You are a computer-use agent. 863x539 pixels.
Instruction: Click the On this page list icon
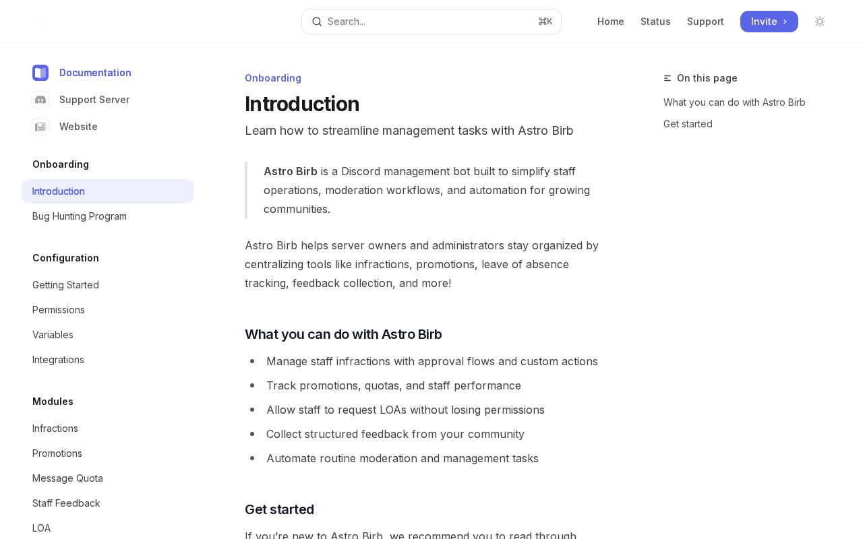[x=667, y=78]
